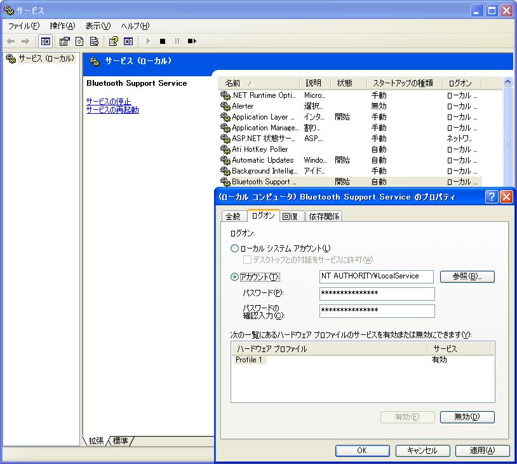Click the gear icon of Application Layer row
Viewport: 517px width, 464px height.
click(225, 117)
